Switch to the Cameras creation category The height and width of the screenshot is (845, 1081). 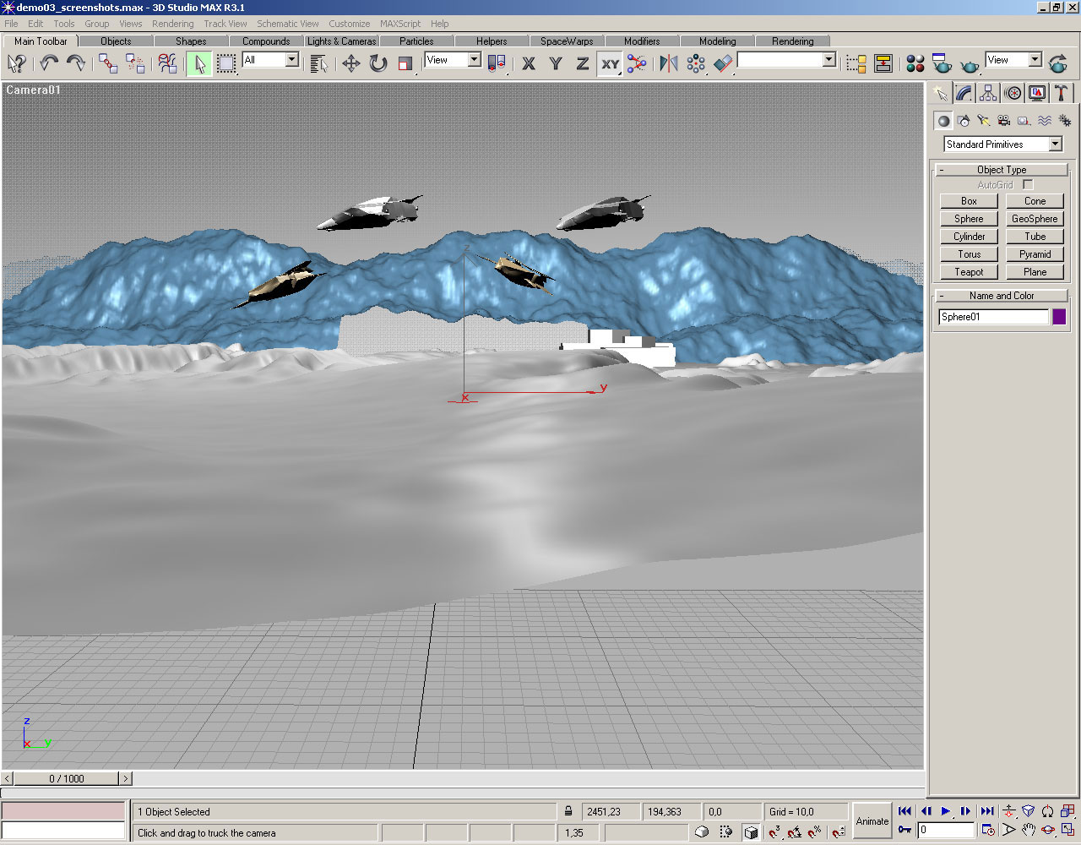tap(1004, 121)
